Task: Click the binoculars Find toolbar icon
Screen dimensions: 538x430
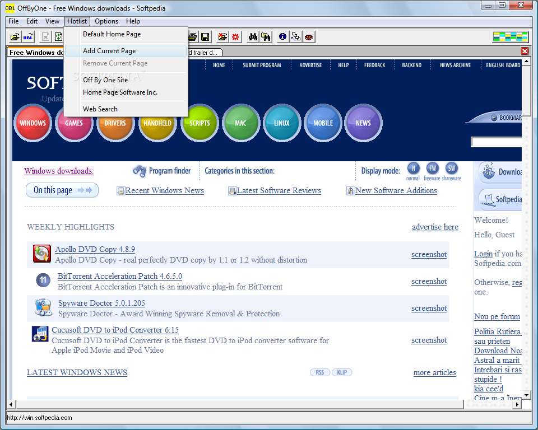Action: point(253,37)
